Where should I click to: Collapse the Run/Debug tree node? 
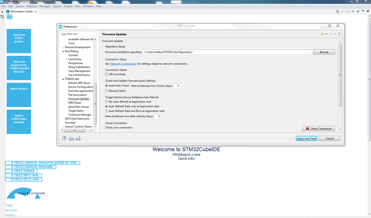(63, 51)
